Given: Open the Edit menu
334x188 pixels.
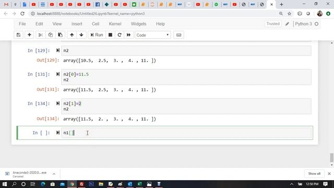Looking at the screenshot, I should 39,24.
